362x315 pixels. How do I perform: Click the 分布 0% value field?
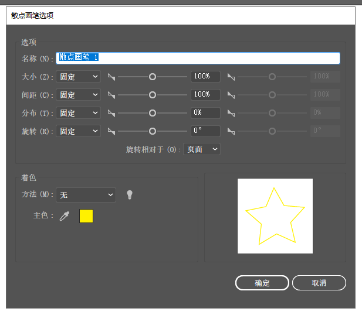[205, 113]
